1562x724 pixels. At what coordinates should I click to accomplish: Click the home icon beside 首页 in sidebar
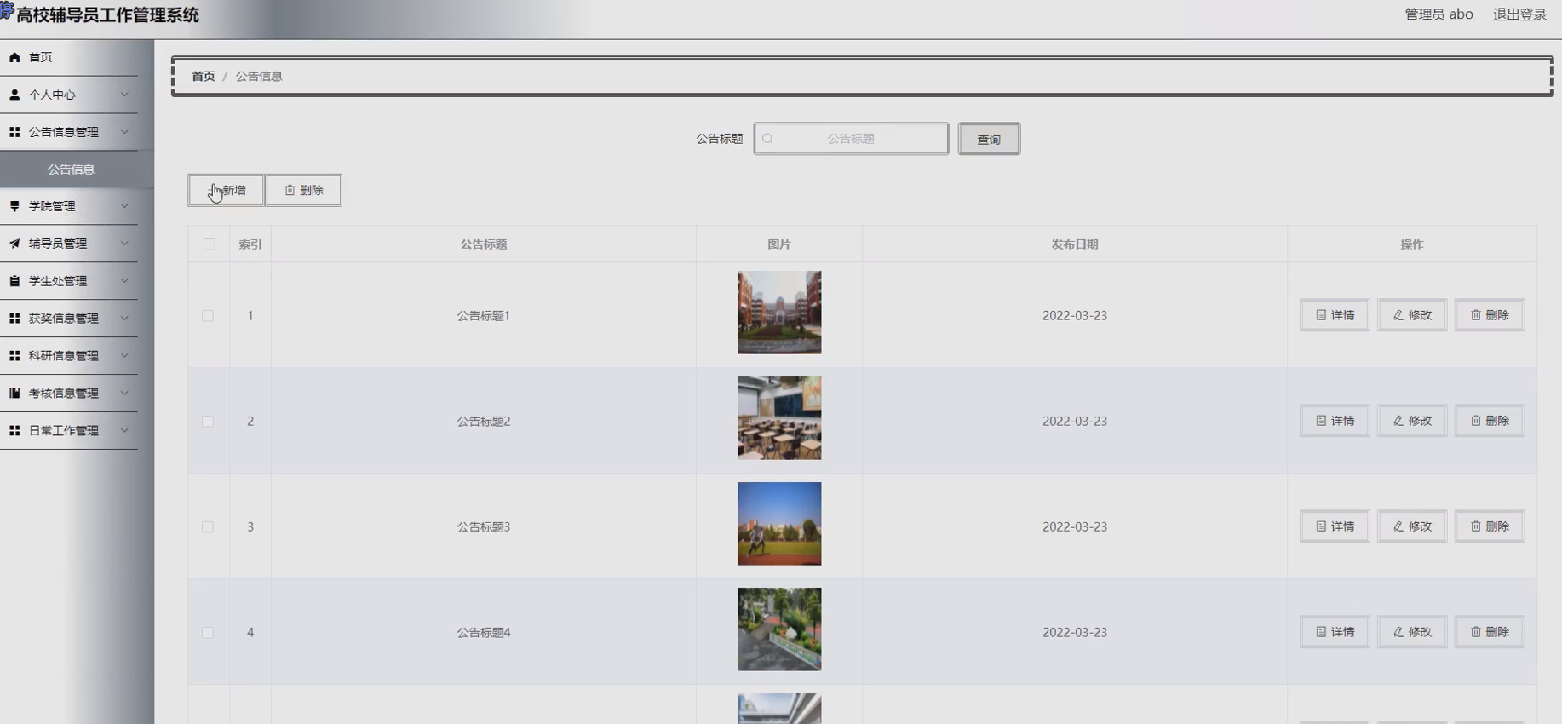coord(14,57)
